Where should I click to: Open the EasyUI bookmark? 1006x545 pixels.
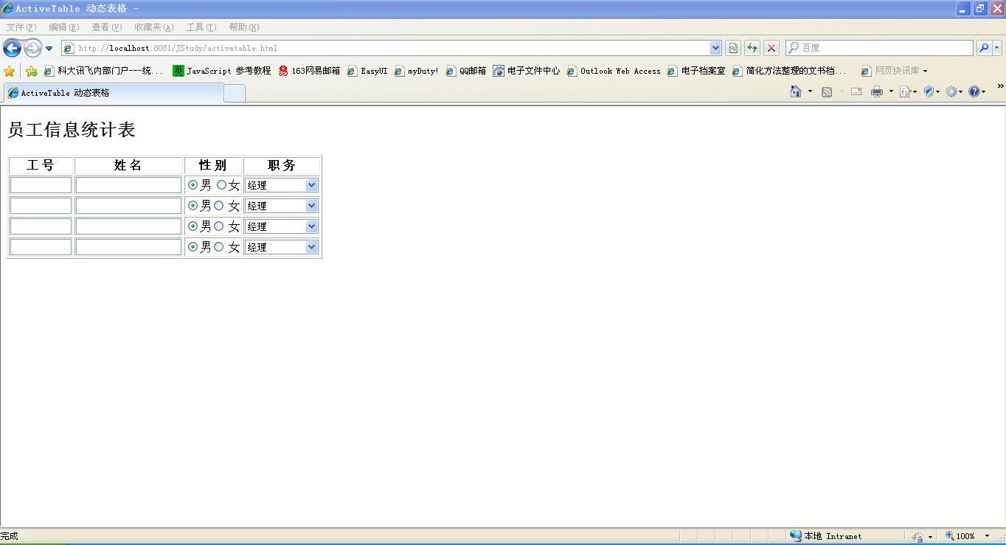367,71
